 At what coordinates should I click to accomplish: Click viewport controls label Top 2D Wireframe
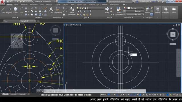(x=73, y=25)
